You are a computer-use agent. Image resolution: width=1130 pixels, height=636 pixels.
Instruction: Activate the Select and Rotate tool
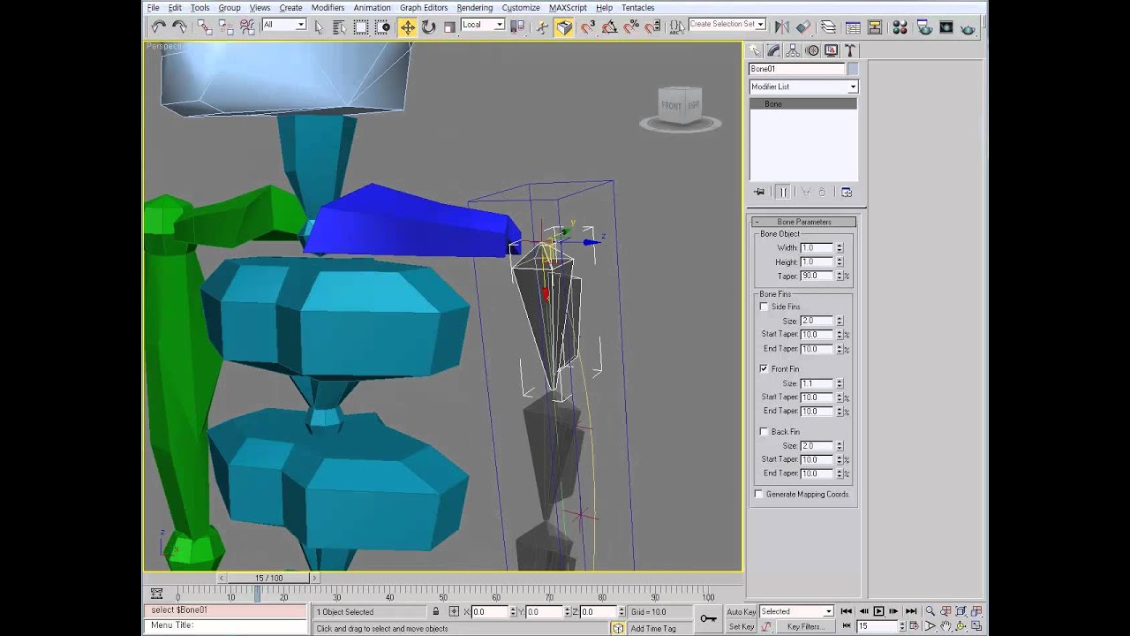(428, 27)
